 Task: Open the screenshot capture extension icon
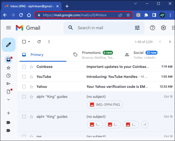[138, 15]
